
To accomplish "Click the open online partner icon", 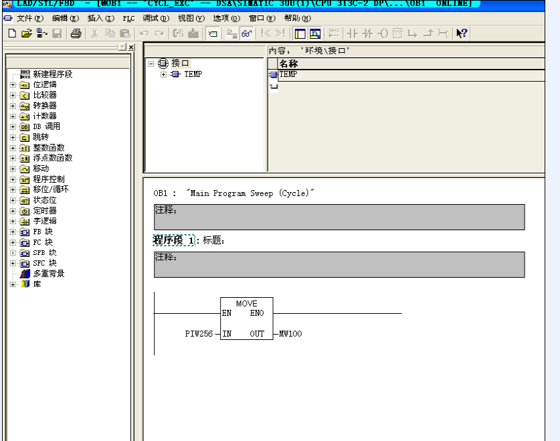I will [41, 33].
